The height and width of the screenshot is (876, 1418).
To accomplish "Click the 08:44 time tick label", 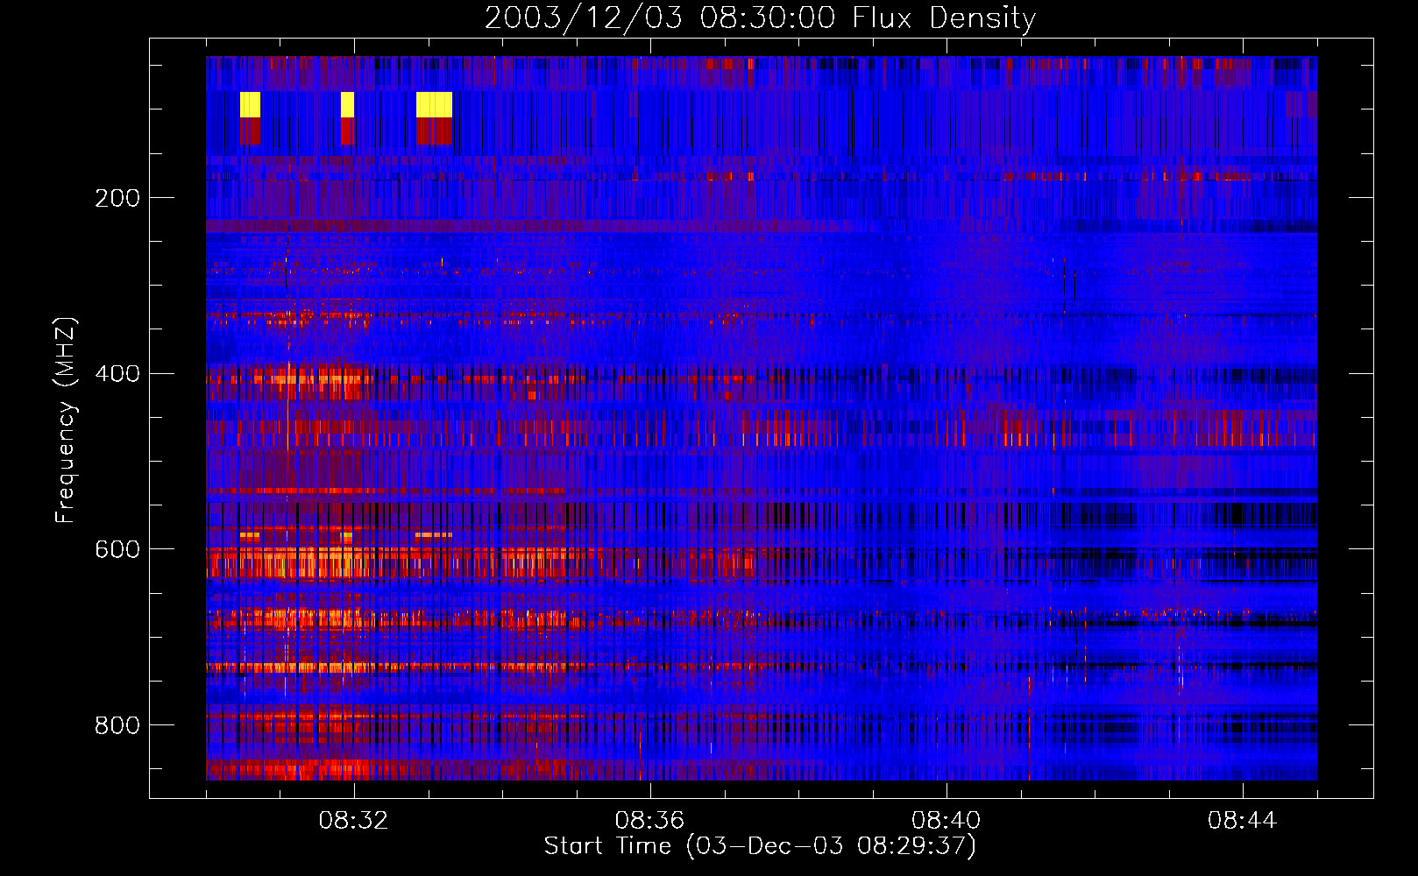I will coord(1242,821).
